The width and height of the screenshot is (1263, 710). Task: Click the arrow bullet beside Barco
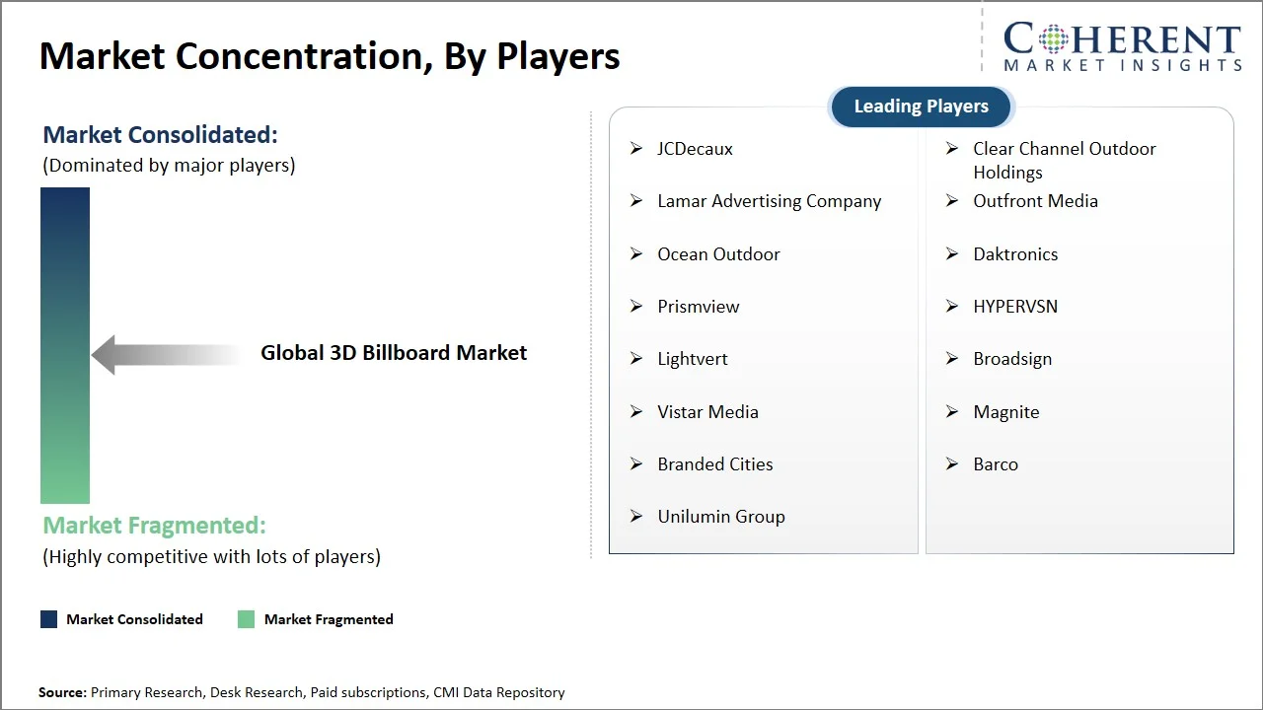click(952, 464)
